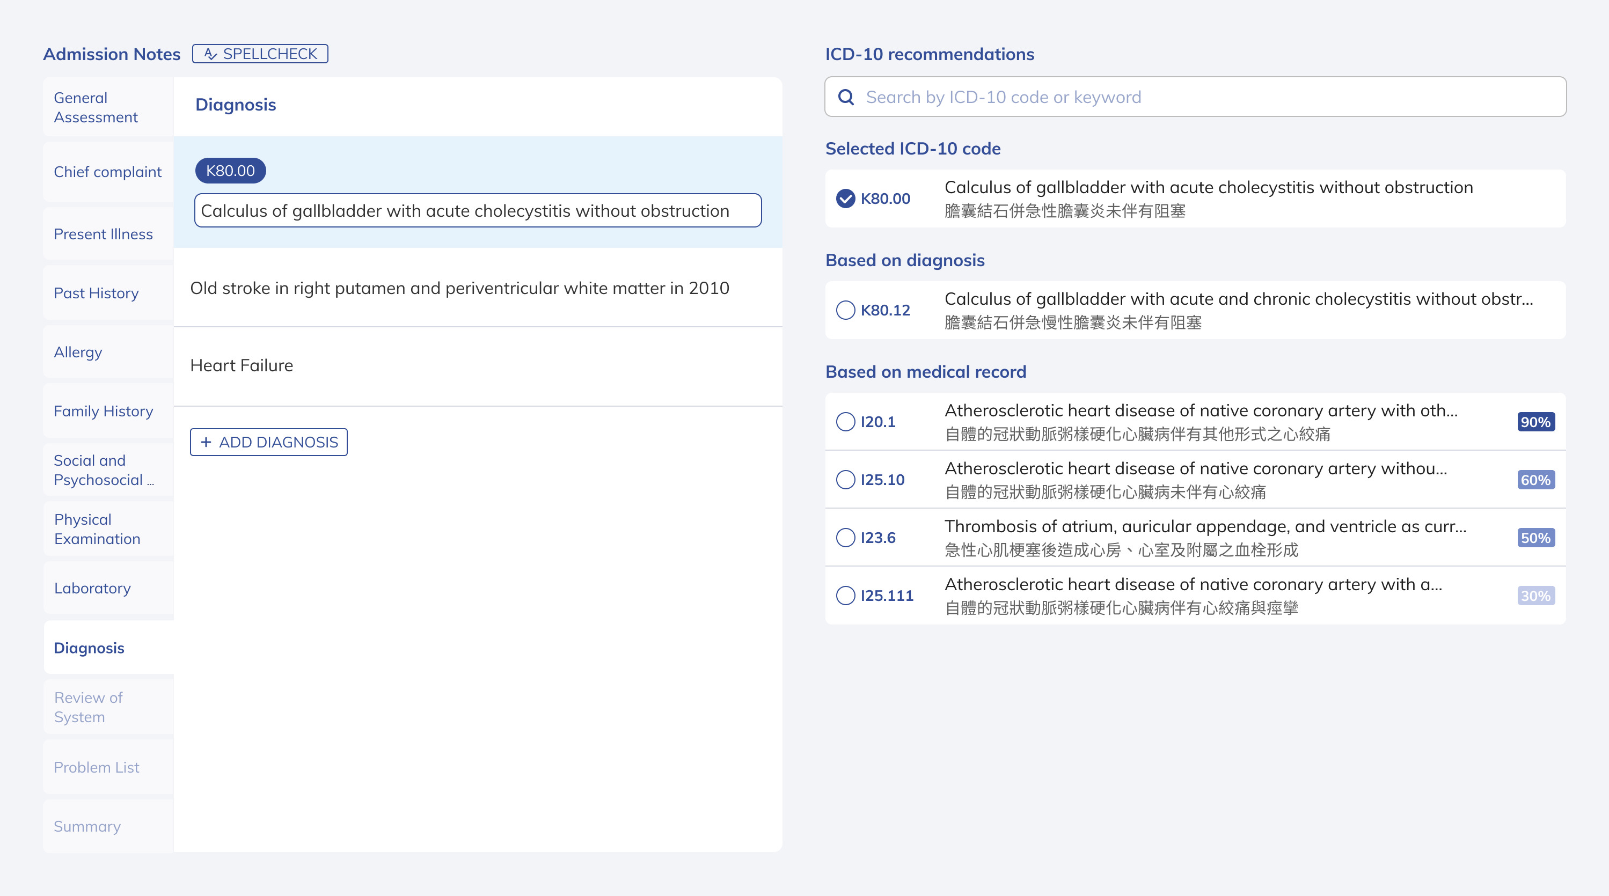Focus the ICD-10 search field

coord(1205,98)
